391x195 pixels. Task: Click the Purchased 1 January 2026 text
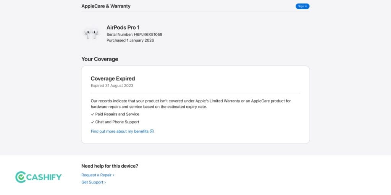(130, 40)
